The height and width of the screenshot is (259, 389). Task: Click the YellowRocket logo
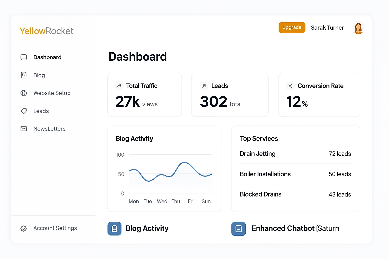click(47, 31)
